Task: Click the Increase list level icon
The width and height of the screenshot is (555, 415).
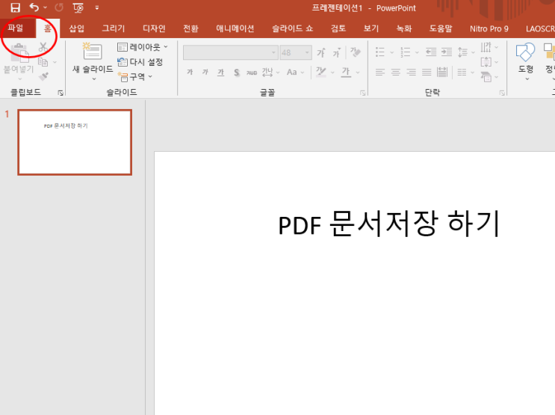Action: pyautogui.click(x=447, y=52)
